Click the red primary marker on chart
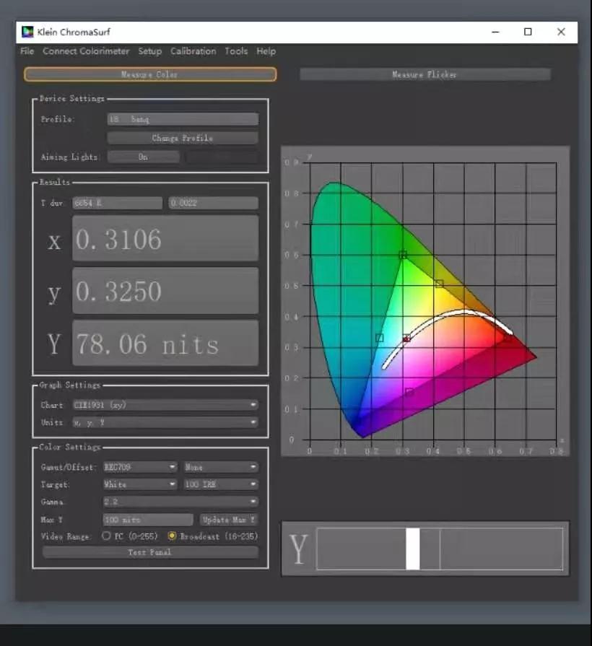Screen dimensions: 592x646 point(508,337)
